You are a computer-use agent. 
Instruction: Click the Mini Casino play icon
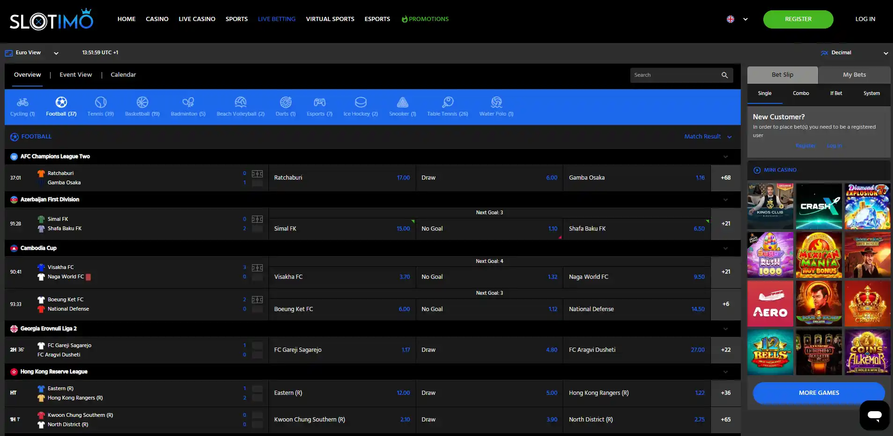click(757, 170)
